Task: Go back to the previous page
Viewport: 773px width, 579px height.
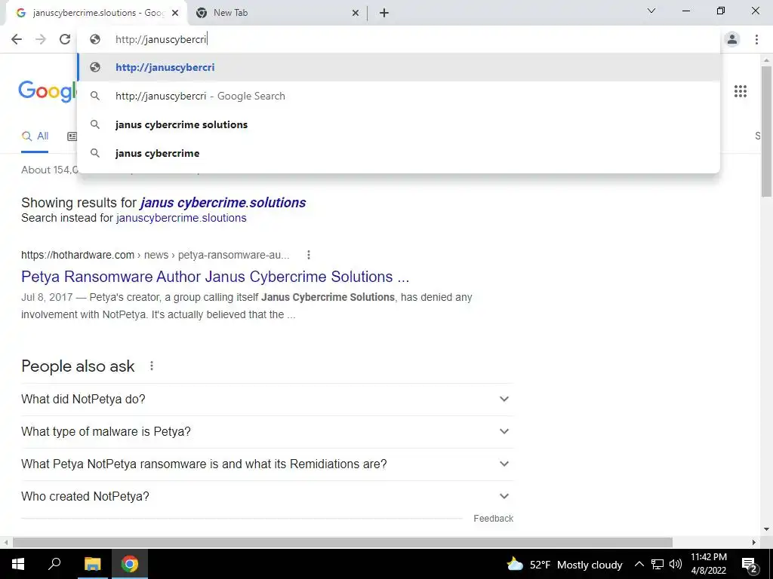Action: tap(17, 39)
